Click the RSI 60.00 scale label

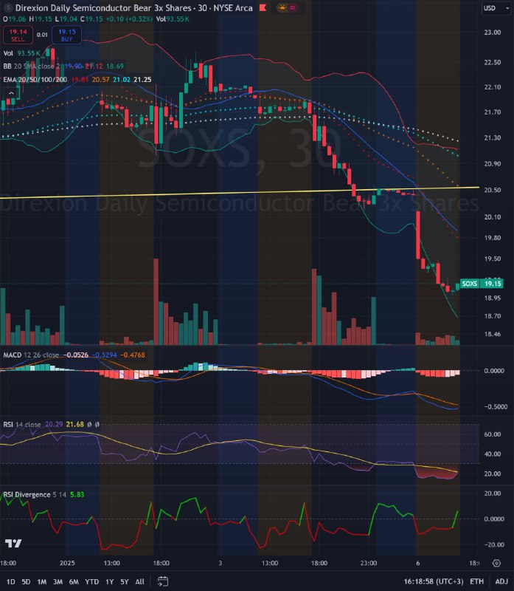[492, 434]
